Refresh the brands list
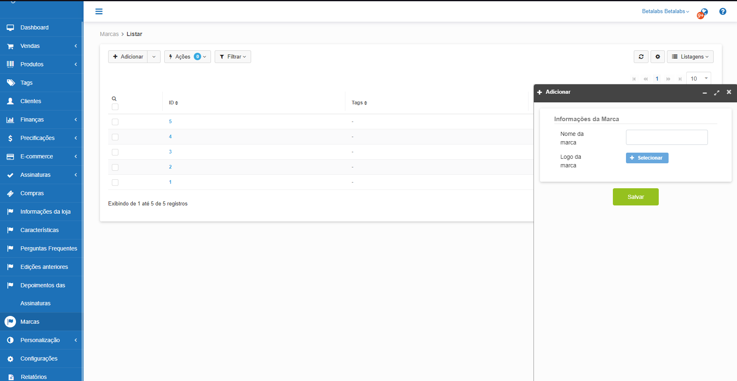Image resolution: width=737 pixels, height=381 pixels. (x=641, y=57)
